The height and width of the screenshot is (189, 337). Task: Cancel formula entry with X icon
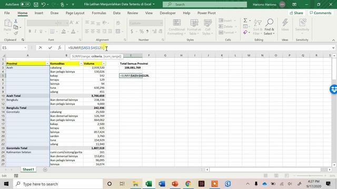coord(41,48)
